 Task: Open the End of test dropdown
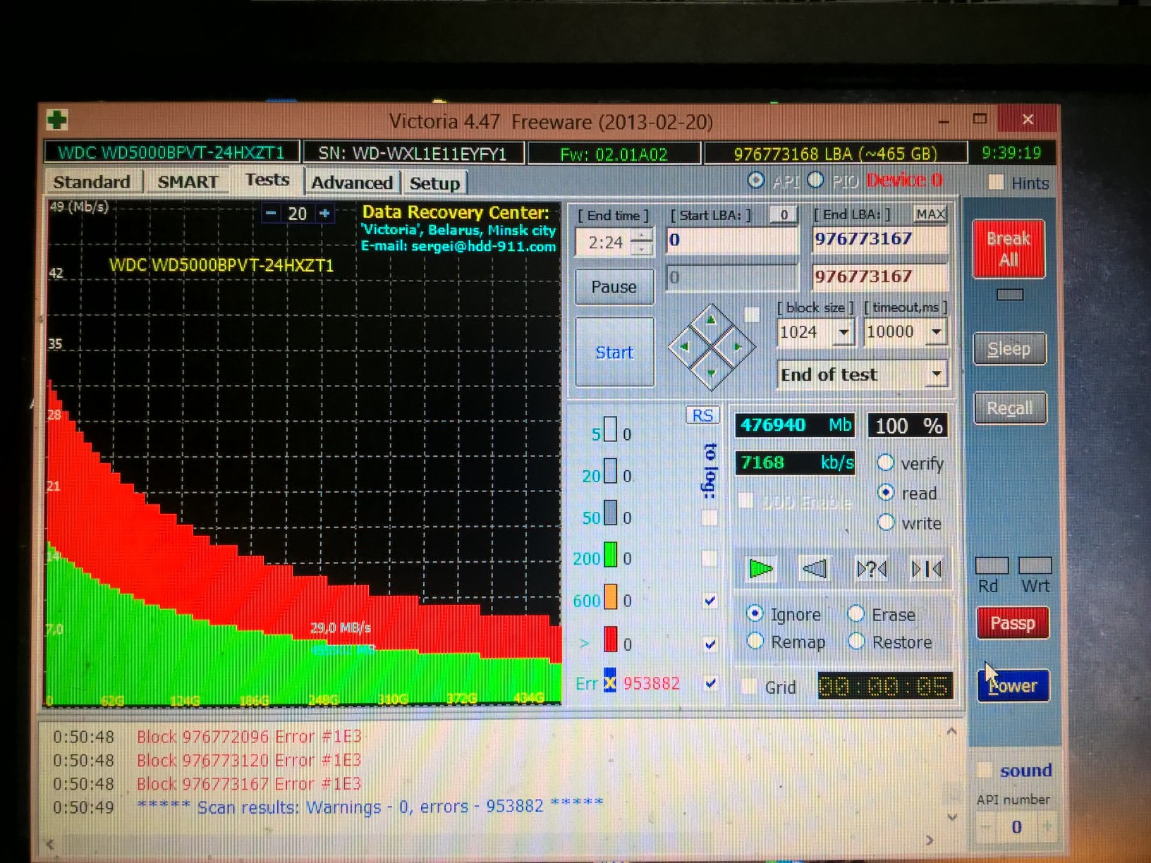(936, 374)
